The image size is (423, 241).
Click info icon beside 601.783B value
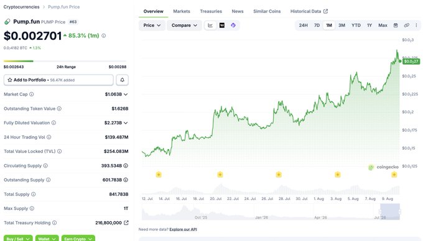126,180
